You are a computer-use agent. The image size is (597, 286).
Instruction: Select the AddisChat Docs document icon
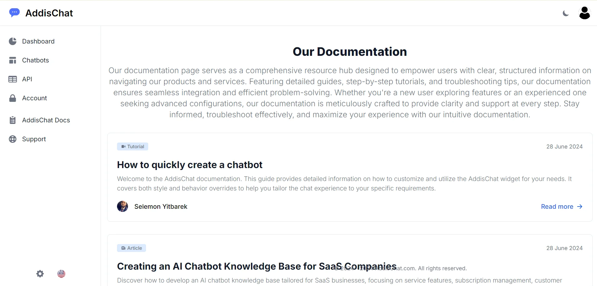[x=12, y=120]
